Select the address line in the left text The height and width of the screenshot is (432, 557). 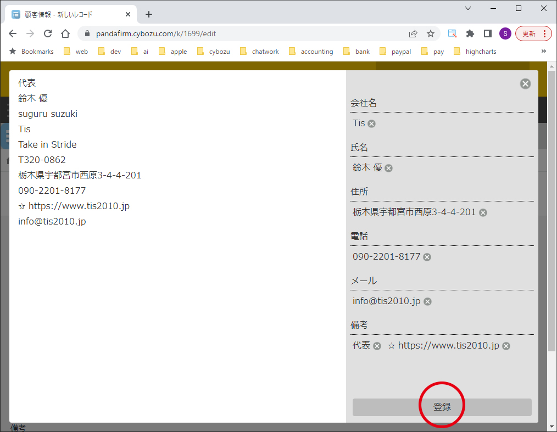[x=80, y=175]
